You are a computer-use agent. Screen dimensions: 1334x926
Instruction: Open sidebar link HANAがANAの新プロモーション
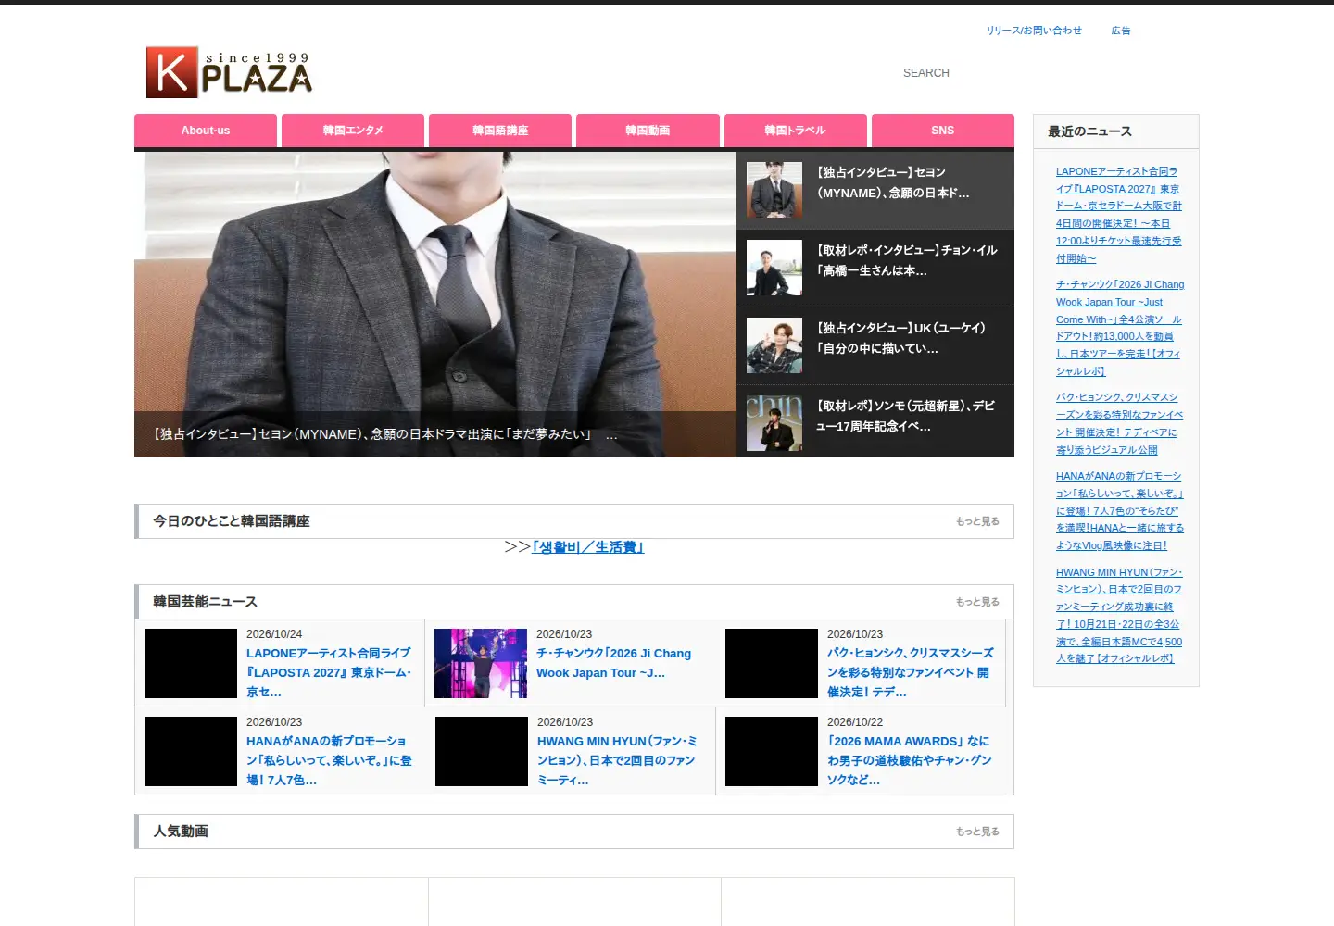[x=1120, y=510]
